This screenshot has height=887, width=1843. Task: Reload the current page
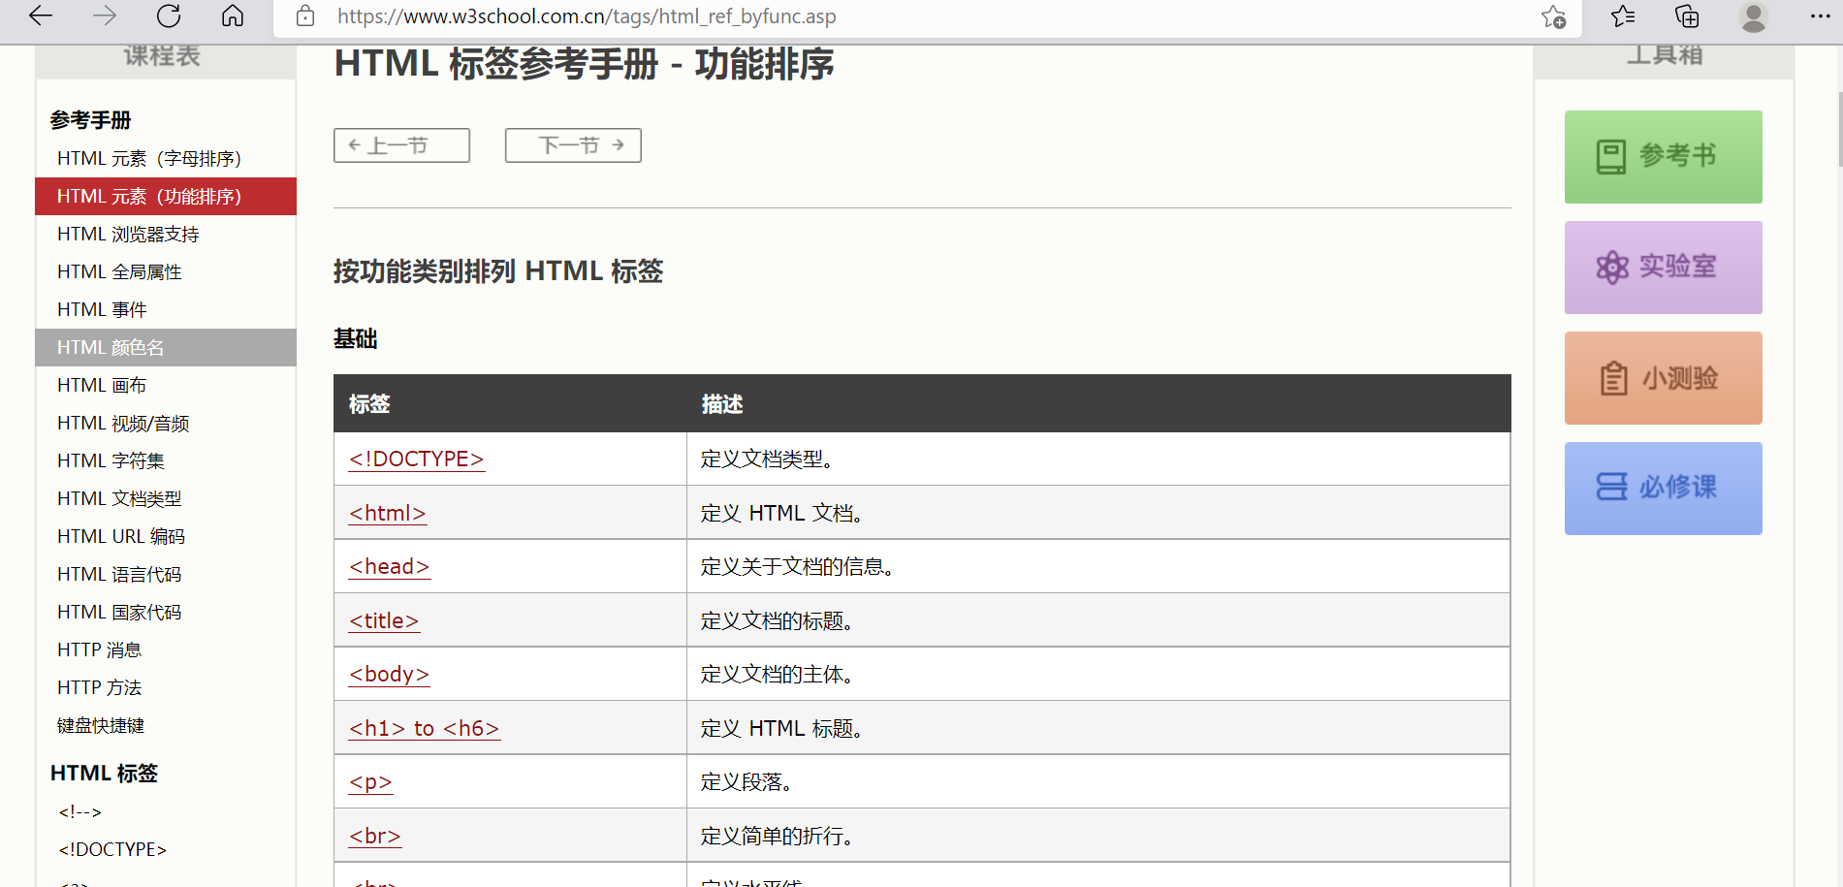pos(168,16)
